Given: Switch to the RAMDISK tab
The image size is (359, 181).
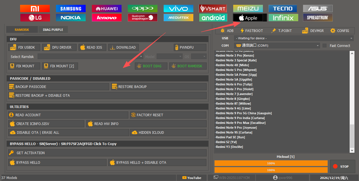Looking at the screenshot, I should pos(22,30).
